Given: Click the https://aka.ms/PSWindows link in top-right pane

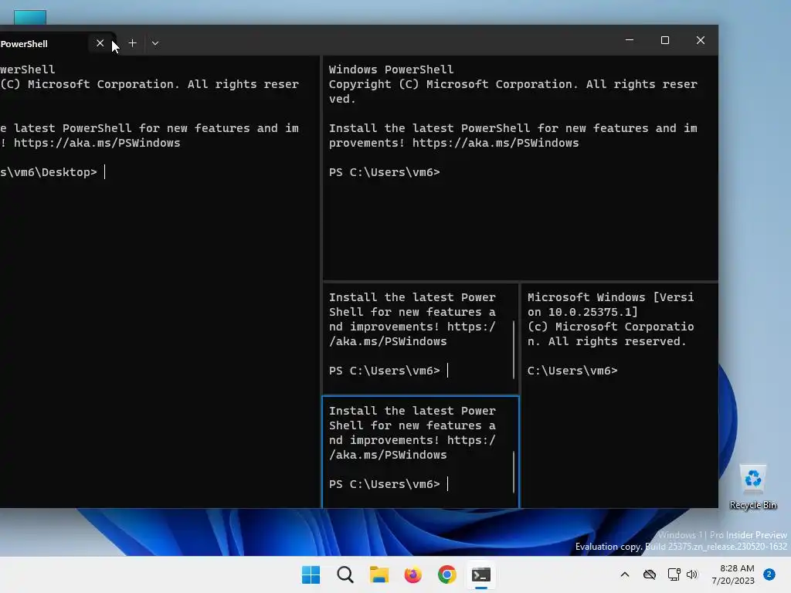Looking at the screenshot, I should (495, 143).
